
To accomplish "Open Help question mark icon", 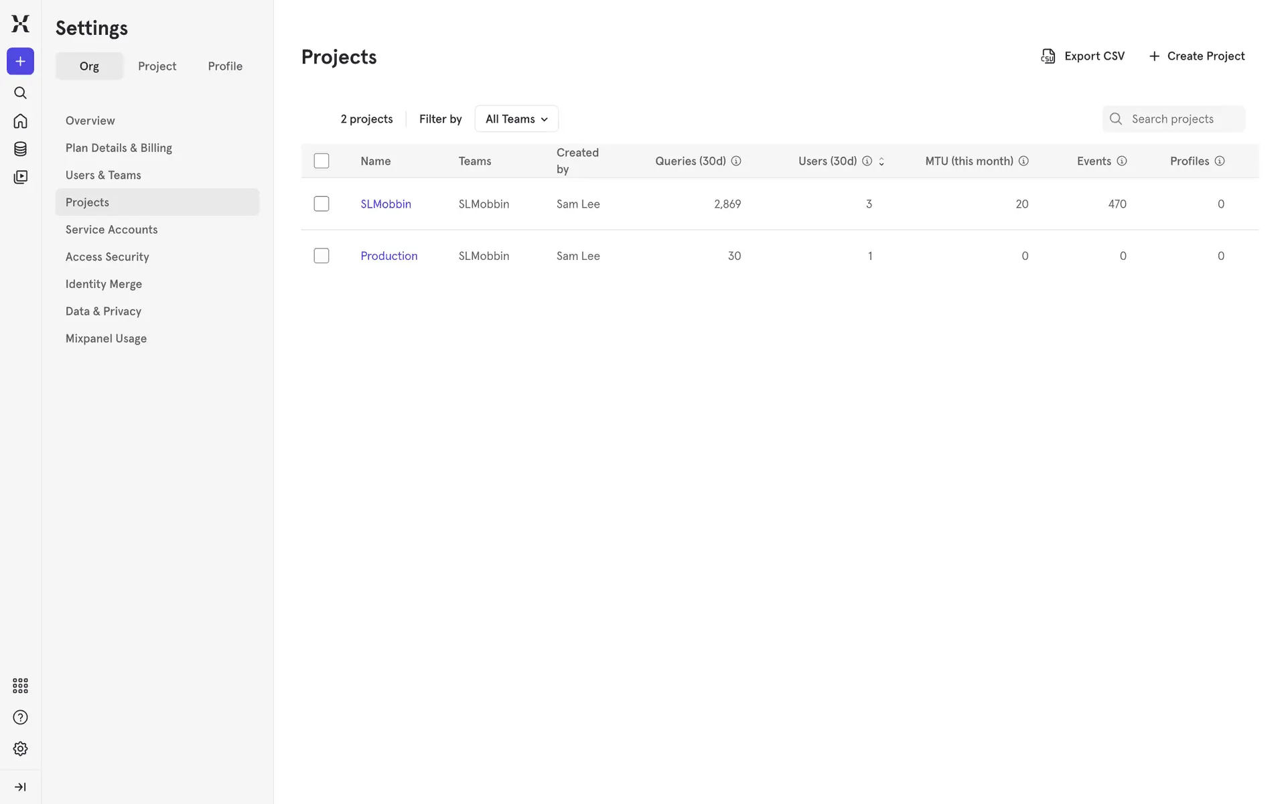I will 20,717.
